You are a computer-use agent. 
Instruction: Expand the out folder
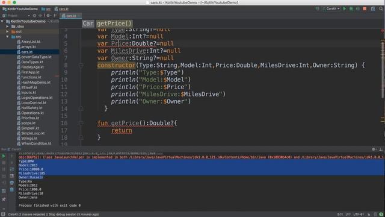(x=7, y=31)
